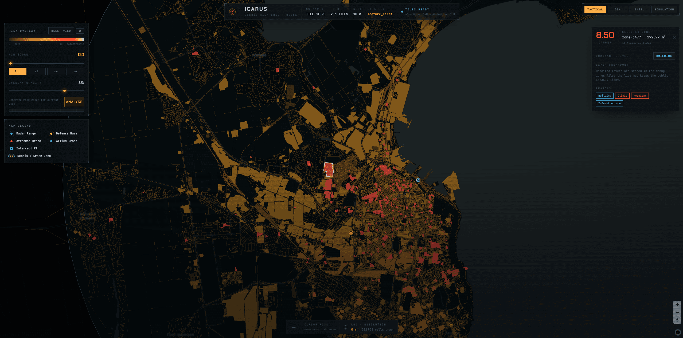Click the Hospital reason tag
This screenshot has width=683, height=338.
coord(640,96)
